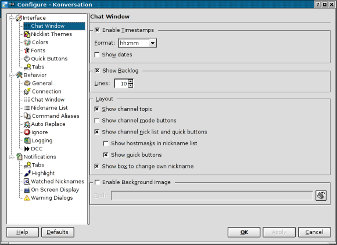Open Warning Dialogs triangle icon
Viewport: 337px width, 245px height.
tap(27, 198)
